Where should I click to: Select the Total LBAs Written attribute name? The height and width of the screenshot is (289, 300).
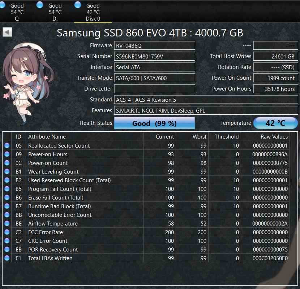pos(50,258)
